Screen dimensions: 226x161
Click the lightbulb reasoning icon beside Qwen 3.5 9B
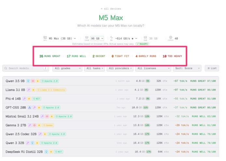click(28, 81)
